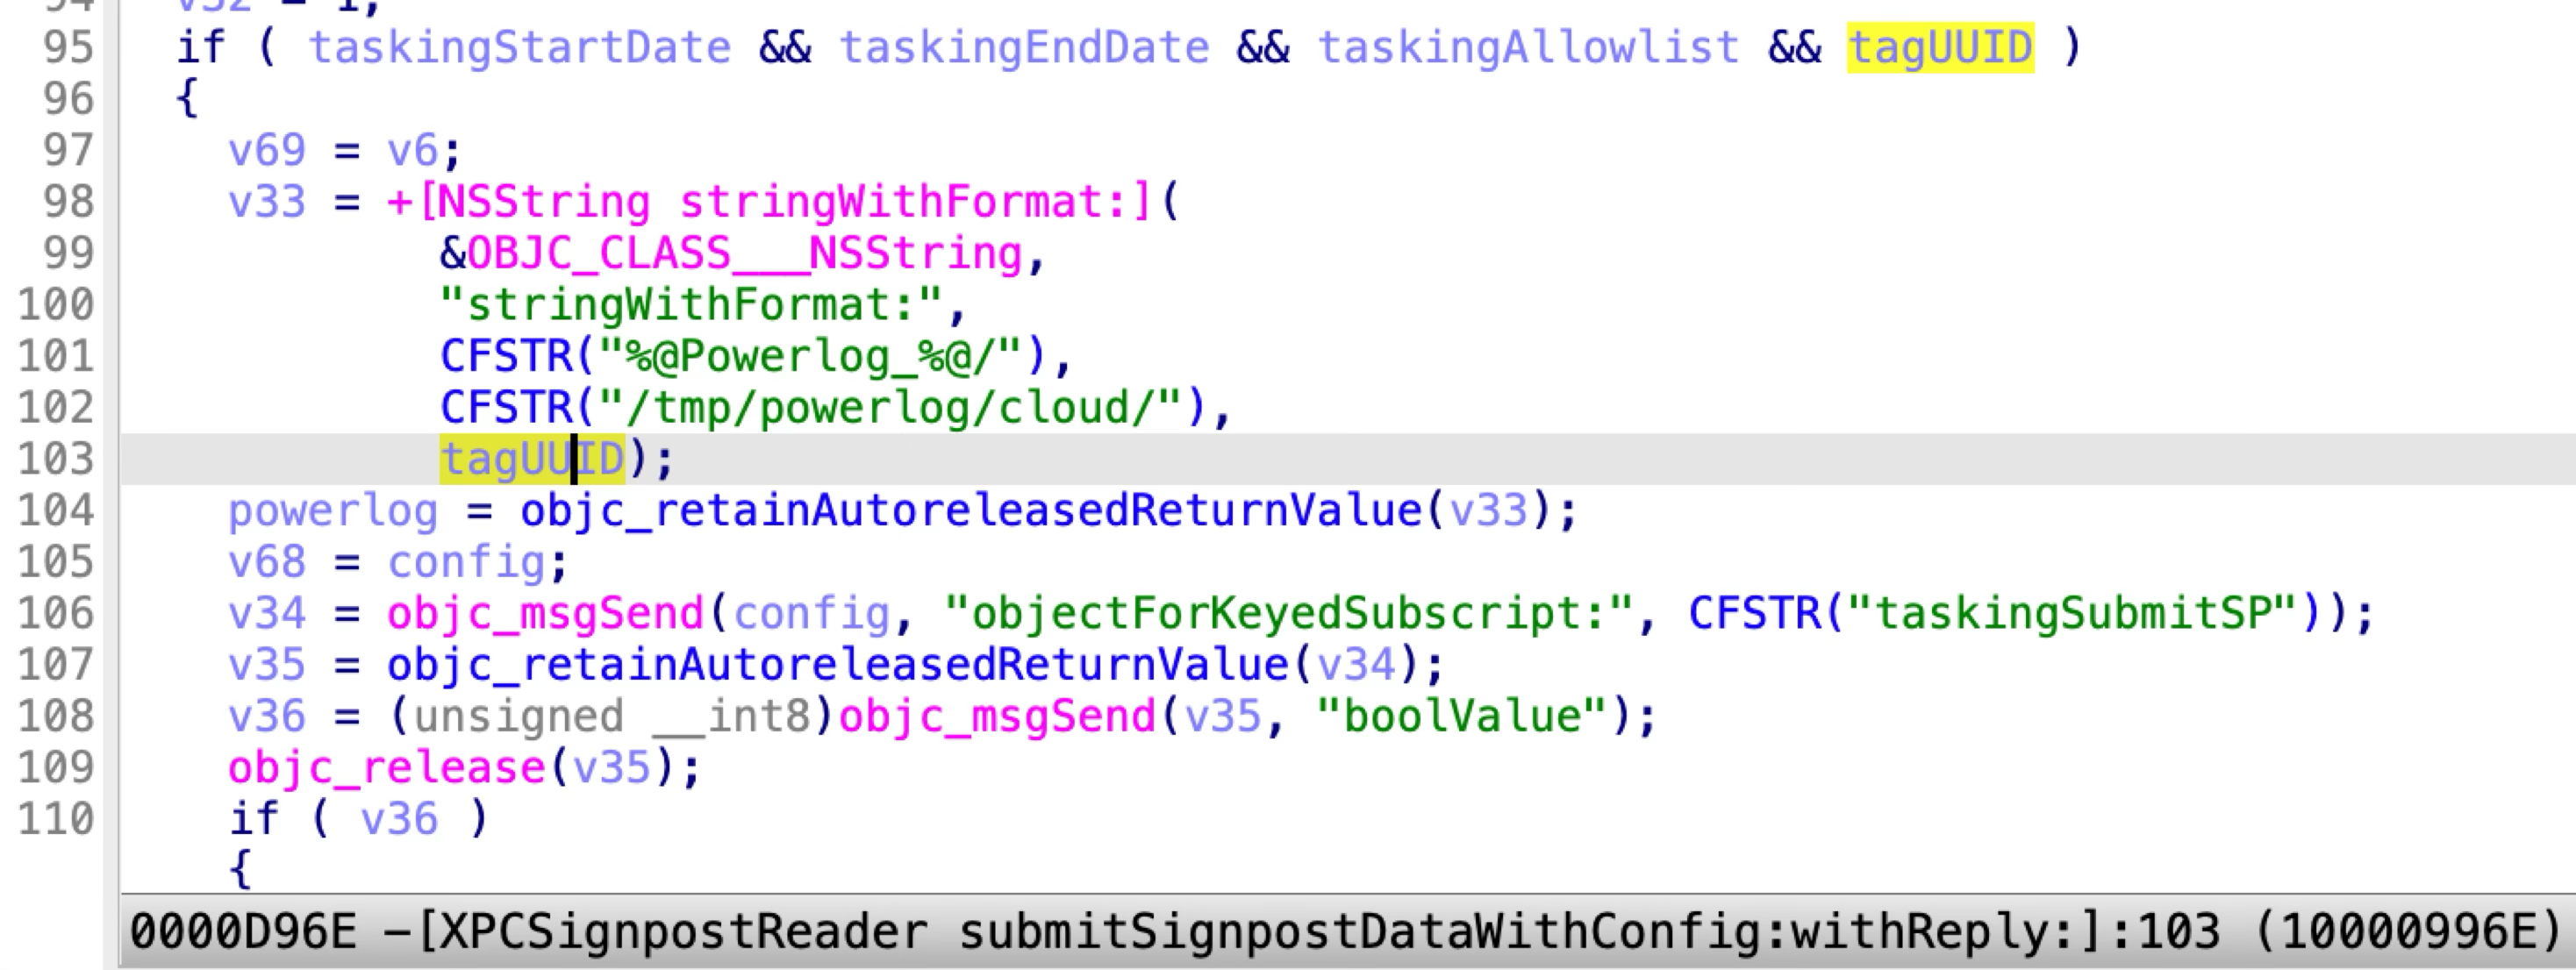Select v69 on line 97
2576x970 pixels.
[267, 150]
